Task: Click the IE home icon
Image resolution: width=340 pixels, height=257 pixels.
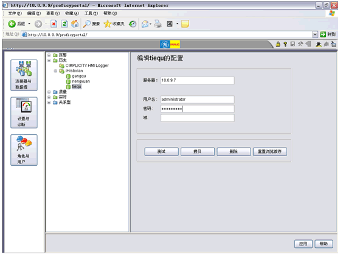Action: [75, 24]
